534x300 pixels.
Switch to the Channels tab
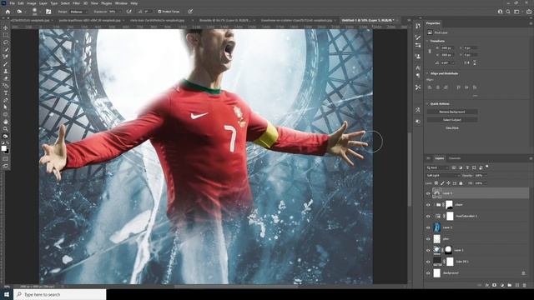[454, 158]
